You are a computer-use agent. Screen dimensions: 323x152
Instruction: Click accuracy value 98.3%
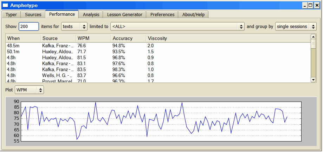pyautogui.click(x=119, y=70)
